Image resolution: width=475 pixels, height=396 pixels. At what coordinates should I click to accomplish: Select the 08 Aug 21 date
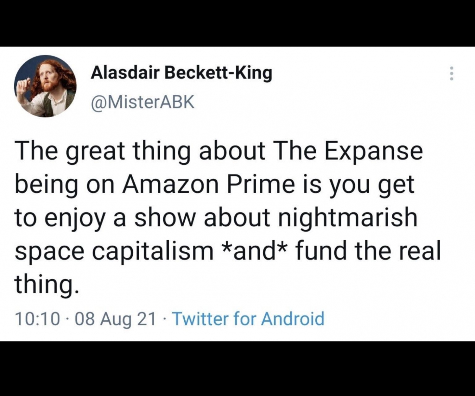[116, 318]
